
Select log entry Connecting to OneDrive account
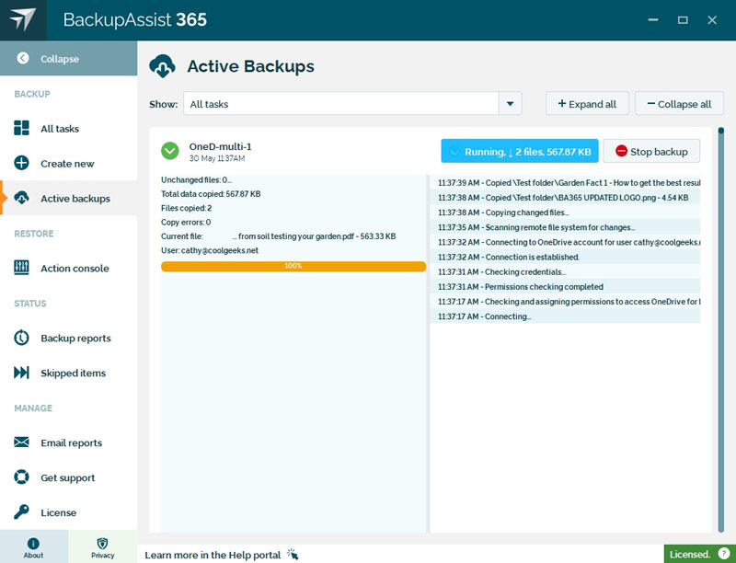tap(566, 242)
